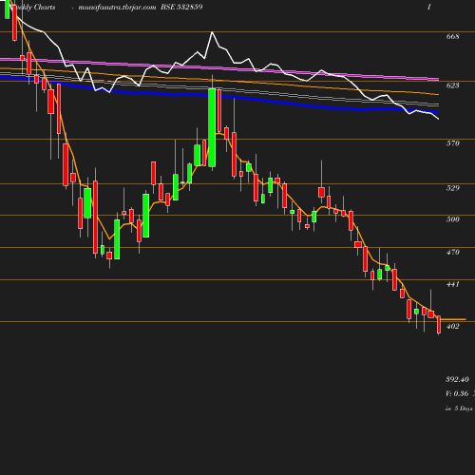
Task: Select the 441 price axis label
Action: pyautogui.click(x=452, y=284)
